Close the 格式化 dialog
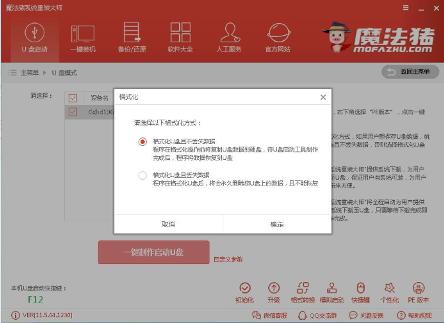The width and height of the screenshot is (444, 323). click(x=323, y=97)
